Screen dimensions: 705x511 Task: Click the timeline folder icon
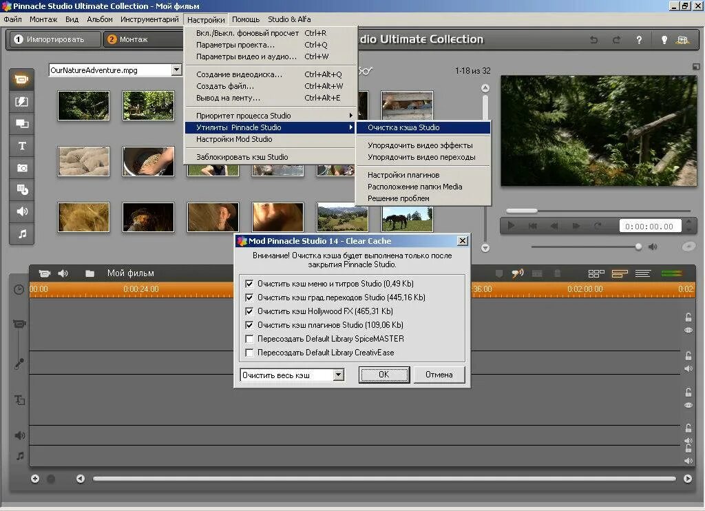(90, 273)
